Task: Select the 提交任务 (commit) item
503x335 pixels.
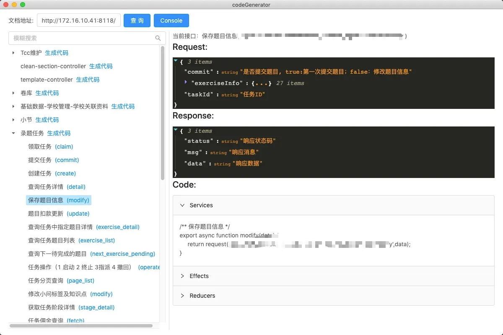Action: click(x=54, y=160)
